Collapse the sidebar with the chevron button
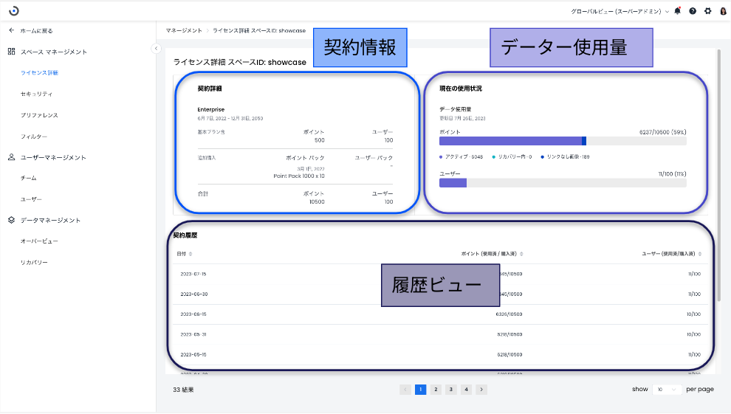Image resolution: width=731 pixels, height=414 pixels. [157, 48]
